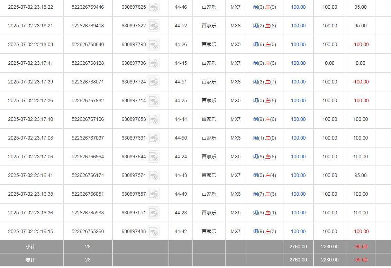Open video icon beside round 630897557
Viewport: 391px width, 268px height.
tap(153, 194)
